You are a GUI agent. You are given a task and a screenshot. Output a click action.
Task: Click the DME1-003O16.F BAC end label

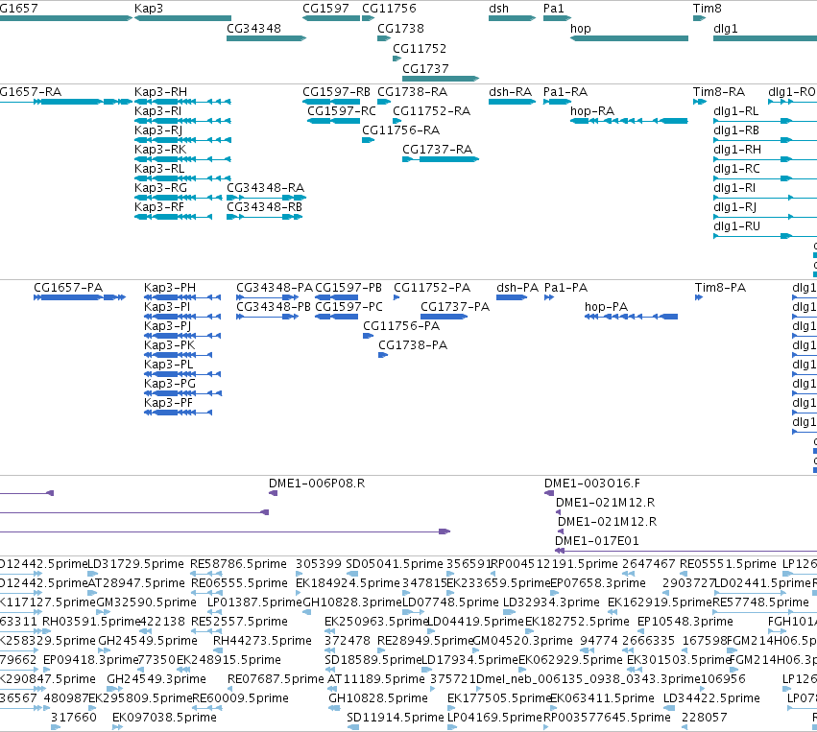[x=592, y=484]
